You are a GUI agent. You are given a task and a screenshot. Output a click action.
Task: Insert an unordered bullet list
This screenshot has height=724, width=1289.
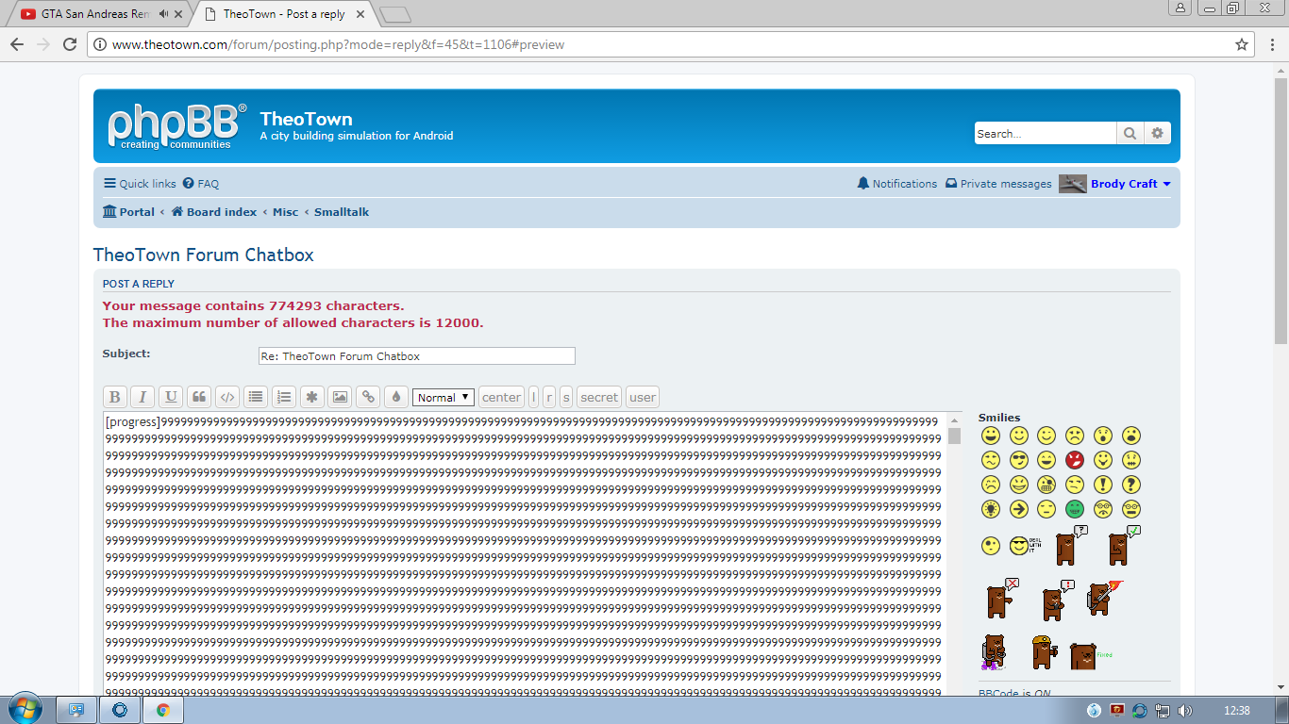[255, 397]
